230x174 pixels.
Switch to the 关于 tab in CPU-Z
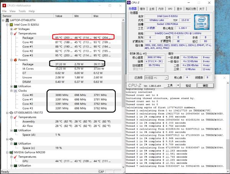[x=202, y=9]
